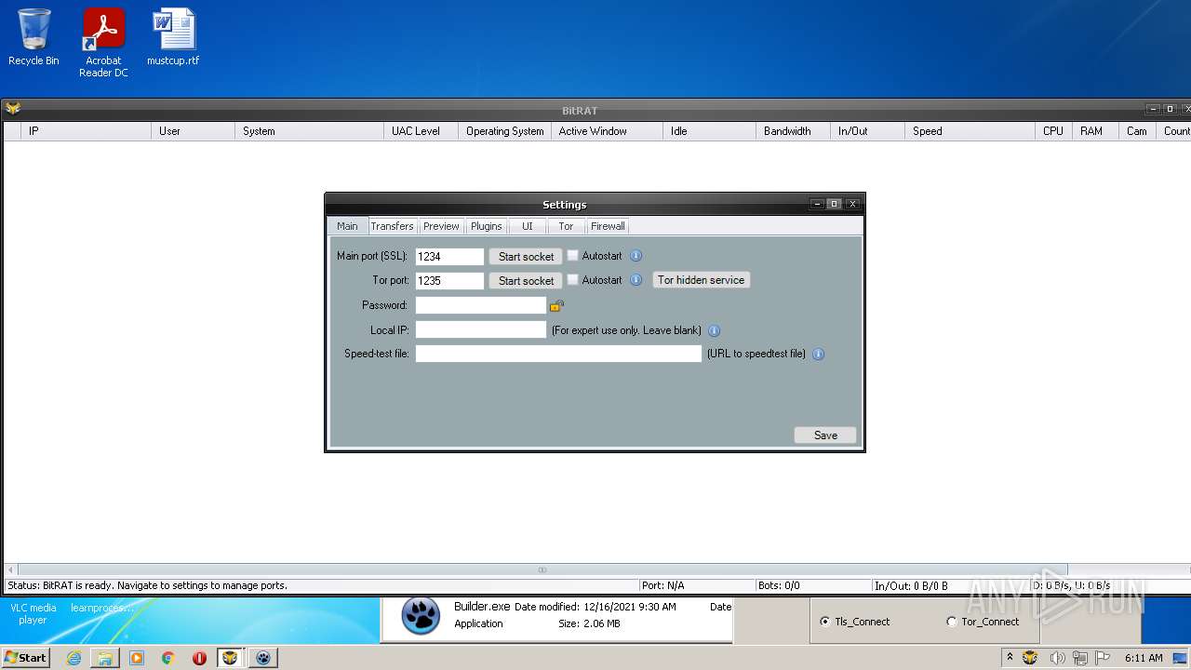Open the Transfers settings tab
The image size is (1191, 670).
[392, 226]
